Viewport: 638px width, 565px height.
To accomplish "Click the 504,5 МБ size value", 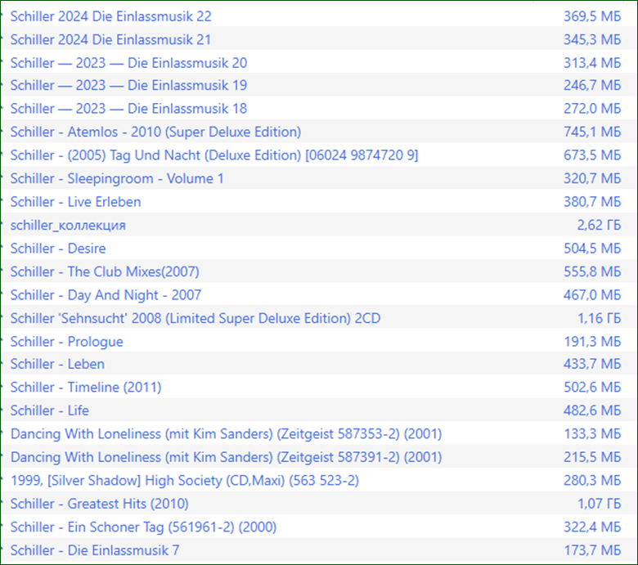I will click(x=592, y=249).
